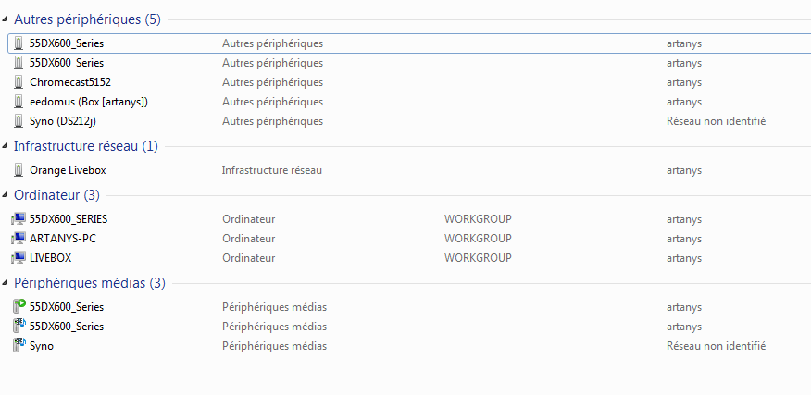Select the Infrastructure réseau (1) group header
The image size is (811, 395).
(x=86, y=146)
